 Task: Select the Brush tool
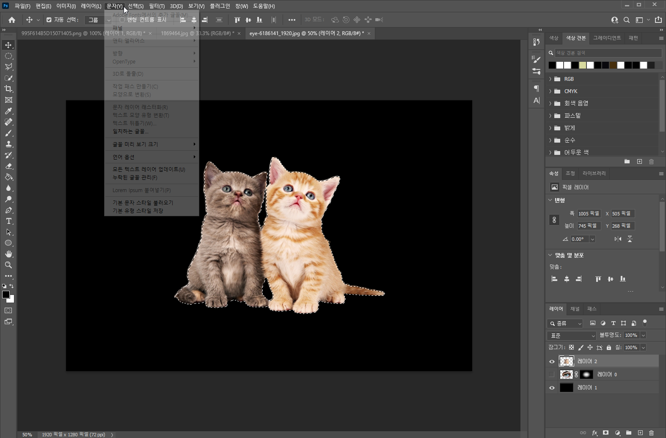coord(8,133)
